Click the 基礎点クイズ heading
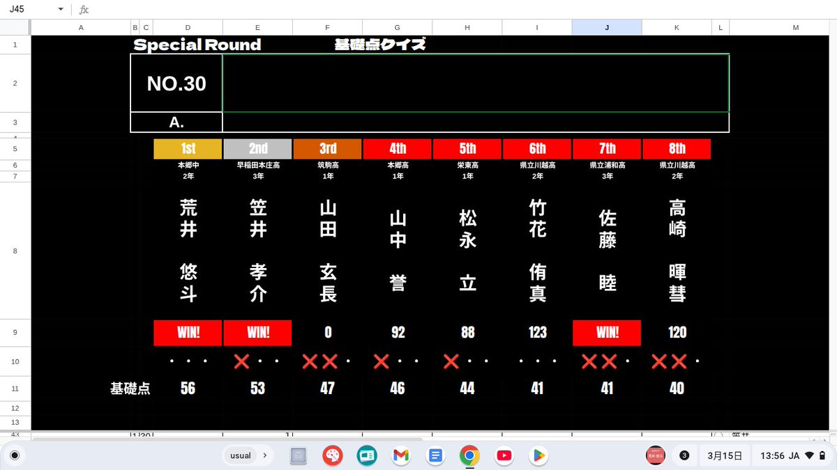This screenshot has width=837, height=470. click(x=380, y=45)
